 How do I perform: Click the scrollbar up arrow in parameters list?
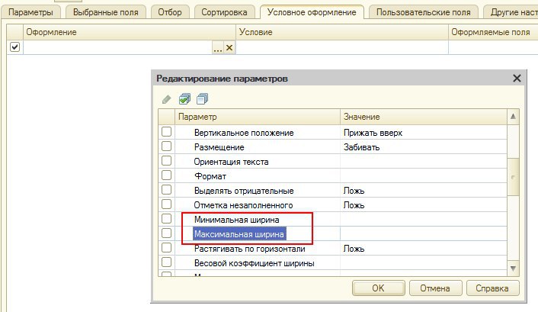513,117
